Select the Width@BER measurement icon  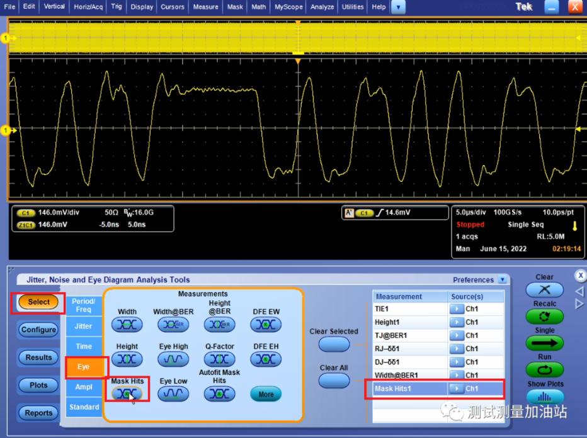click(x=173, y=325)
